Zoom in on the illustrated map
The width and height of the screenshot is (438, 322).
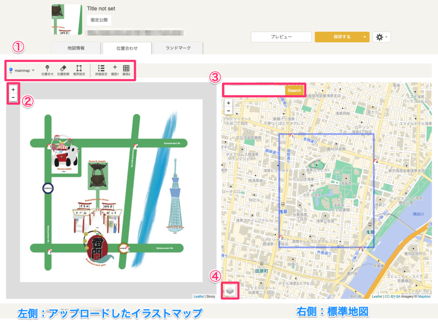(13, 90)
